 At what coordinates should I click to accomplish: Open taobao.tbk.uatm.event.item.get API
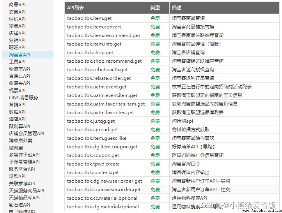point(102,95)
